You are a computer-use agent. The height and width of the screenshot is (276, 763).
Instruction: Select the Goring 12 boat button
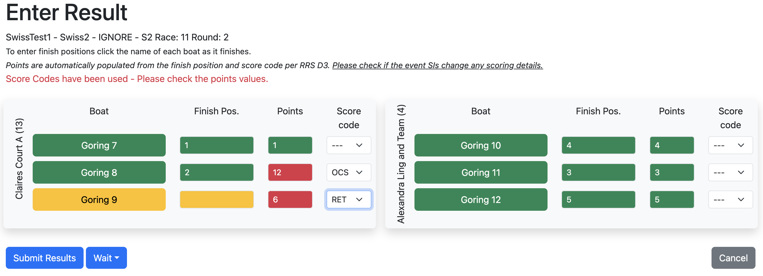tap(480, 199)
